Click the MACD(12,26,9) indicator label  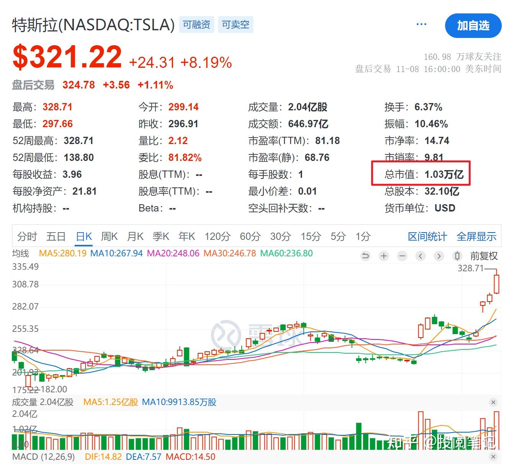point(44,456)
